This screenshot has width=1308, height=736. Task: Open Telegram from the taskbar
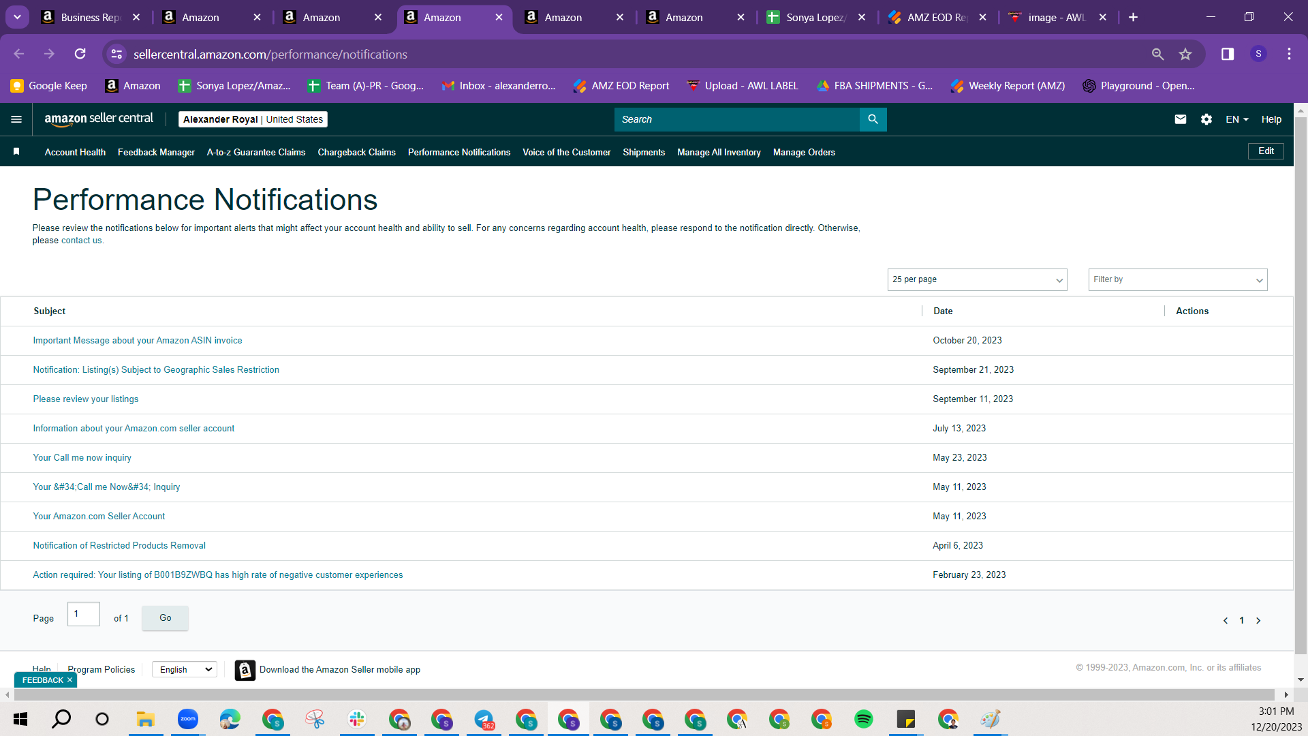click(x=484, y=719)
